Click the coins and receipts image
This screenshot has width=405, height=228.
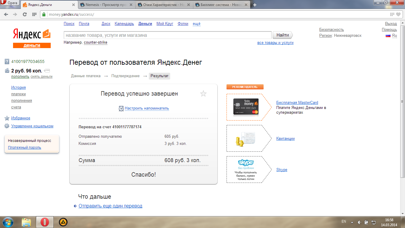point(245,139)
